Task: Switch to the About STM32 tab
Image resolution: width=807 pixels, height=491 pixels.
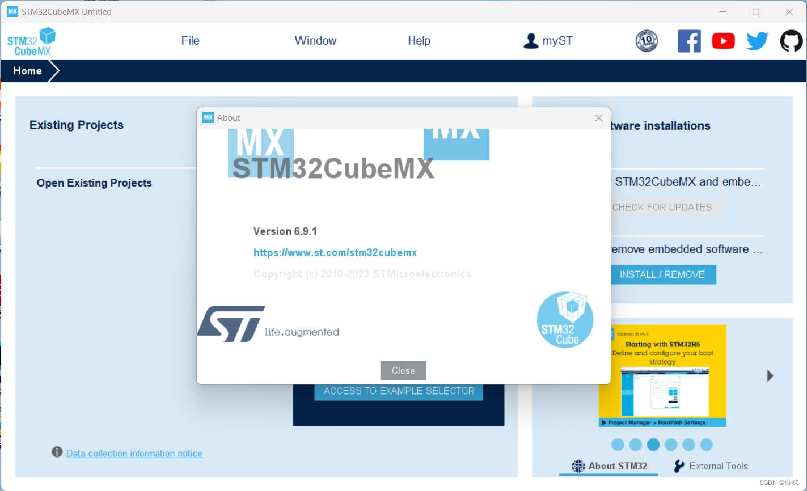Action: 609,466
